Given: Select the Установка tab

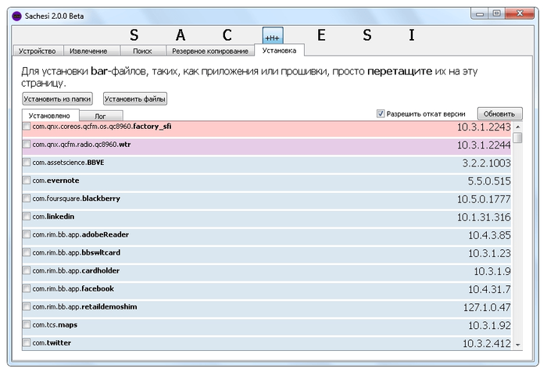Looking at the screenshot, I should (x=279, y=50).
